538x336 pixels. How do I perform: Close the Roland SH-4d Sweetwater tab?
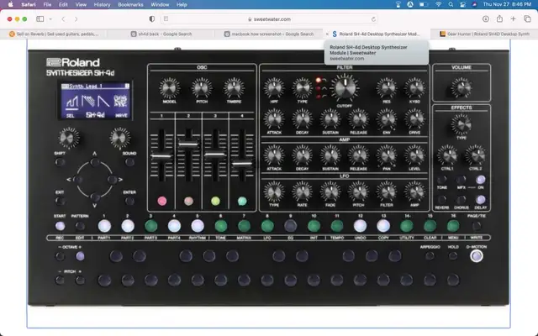pos(327,34)
